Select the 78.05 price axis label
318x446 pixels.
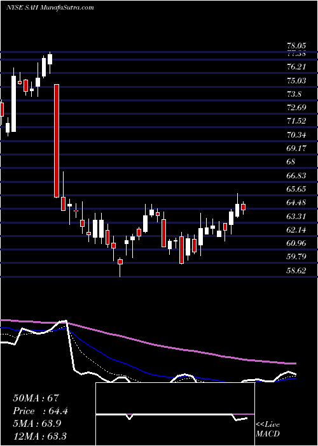[x=296, y=46]
